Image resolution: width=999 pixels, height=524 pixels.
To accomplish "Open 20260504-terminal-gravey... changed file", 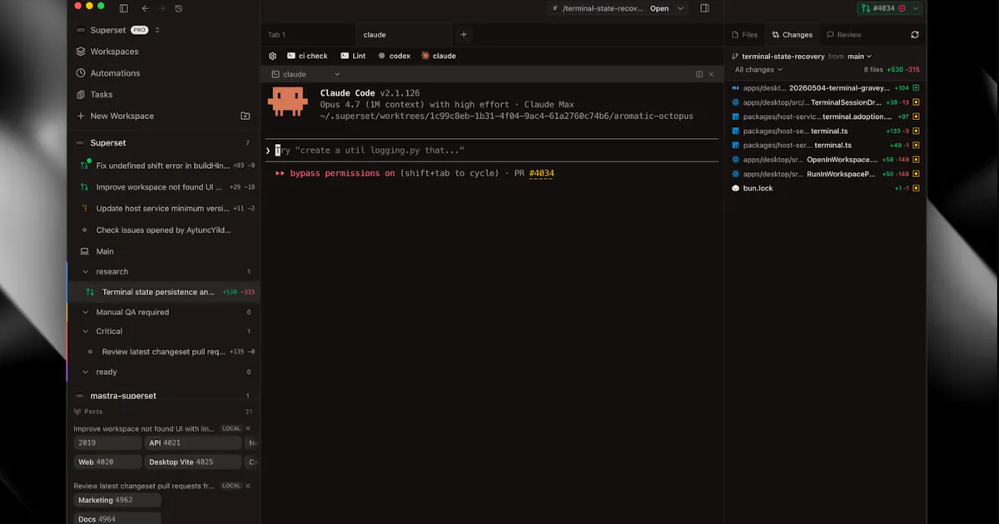I will (826, 87).
